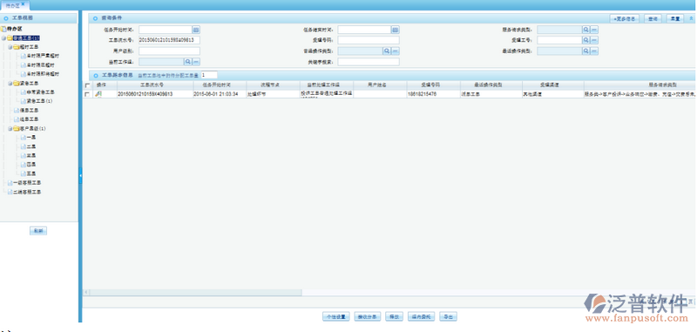Click the 刷新 button under the tree
697x332 pixels.
pos(38,231)
